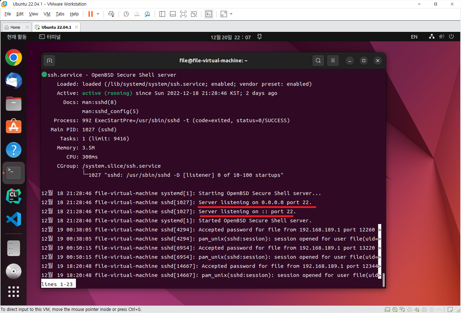The image size is (461, 313).
Task: Open the VMware View menu
Action: click(x=34, y=14)
